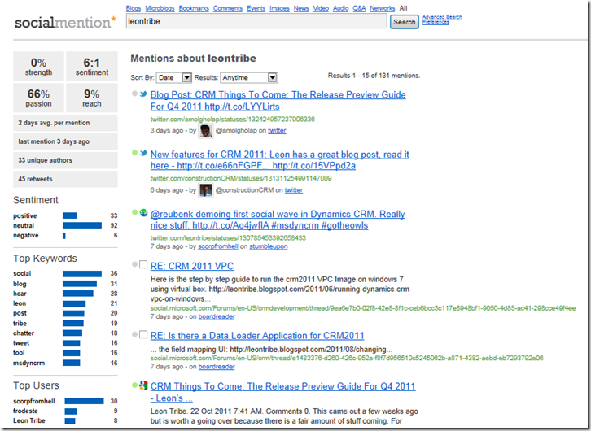Tick the checkbox beside RE: CRM 2011 VPC
Screen dimensions: 591x431
143,264
